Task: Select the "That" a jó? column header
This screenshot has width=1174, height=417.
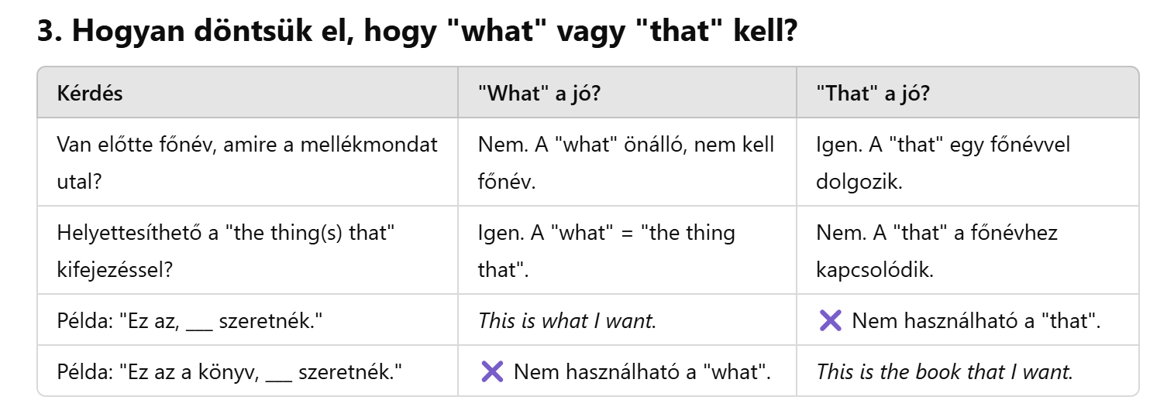Action: (873, 94)
